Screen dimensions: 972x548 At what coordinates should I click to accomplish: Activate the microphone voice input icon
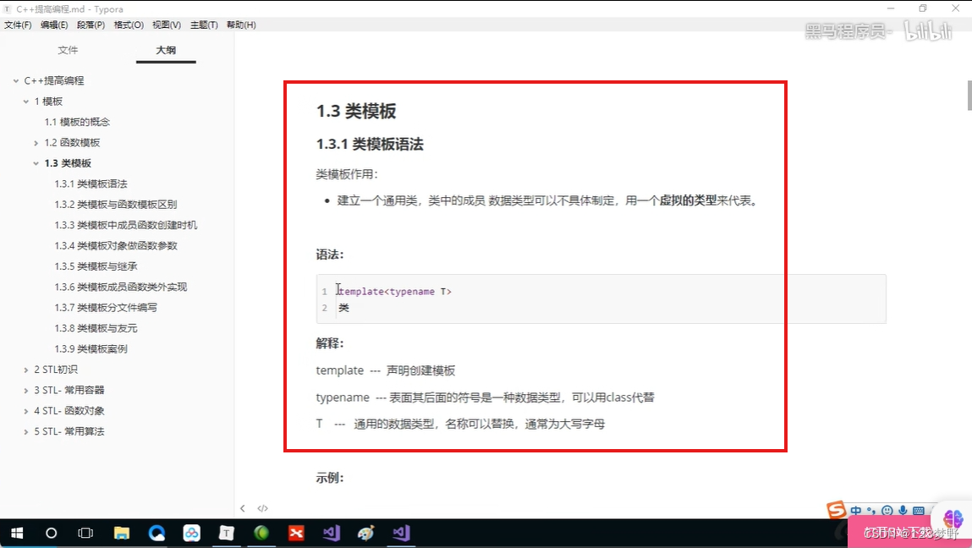point(903,510)
